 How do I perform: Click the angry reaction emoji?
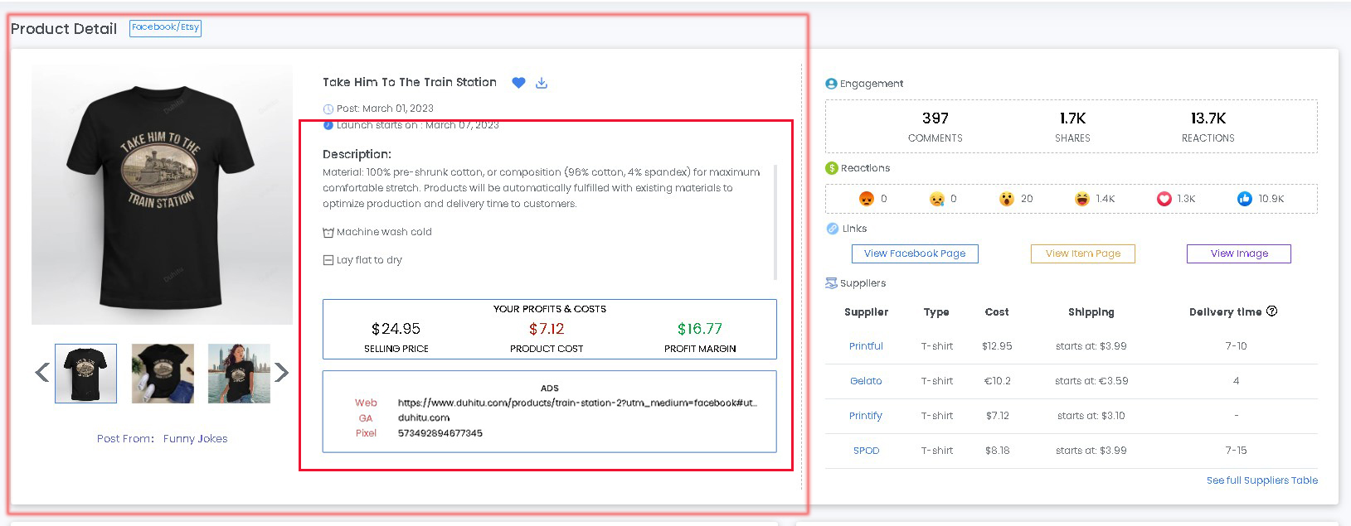click(x=867, y=199)
